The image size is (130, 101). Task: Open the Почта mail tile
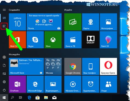coord(44,22)
